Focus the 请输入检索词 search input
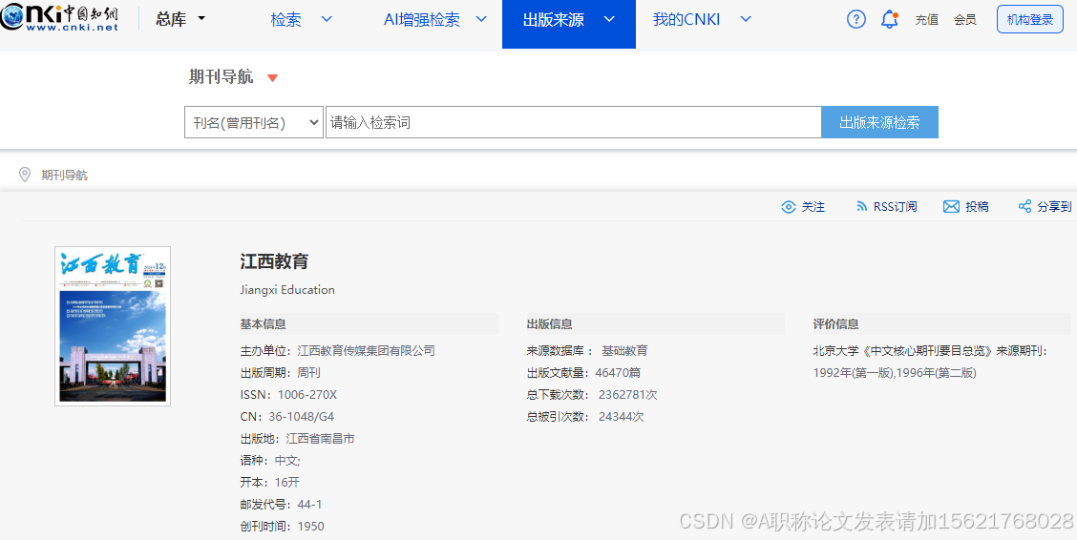The width and height of the screenshot is (1077, 540). pos(574,122)
